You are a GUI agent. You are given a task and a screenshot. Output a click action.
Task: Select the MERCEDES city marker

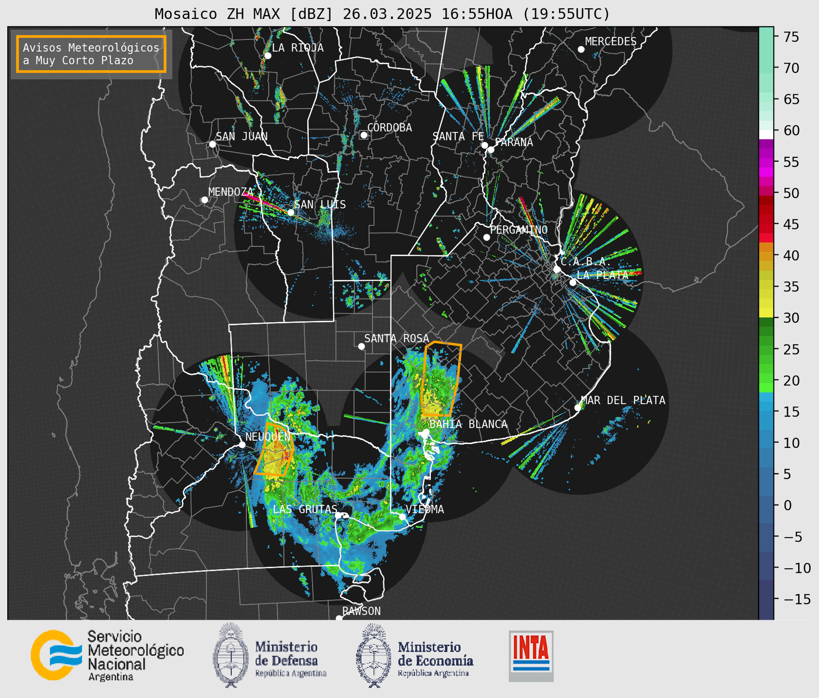(581, 50)
